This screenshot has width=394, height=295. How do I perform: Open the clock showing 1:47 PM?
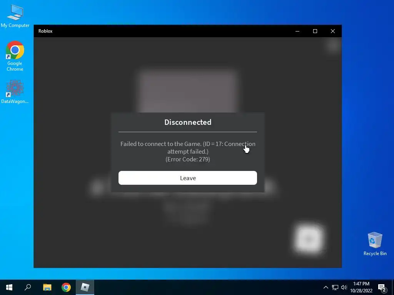[x=361, y=287]
